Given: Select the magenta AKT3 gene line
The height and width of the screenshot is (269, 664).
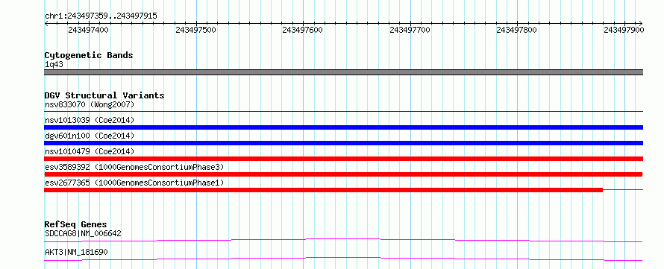Looking at the screenshot, I should 343,259.
